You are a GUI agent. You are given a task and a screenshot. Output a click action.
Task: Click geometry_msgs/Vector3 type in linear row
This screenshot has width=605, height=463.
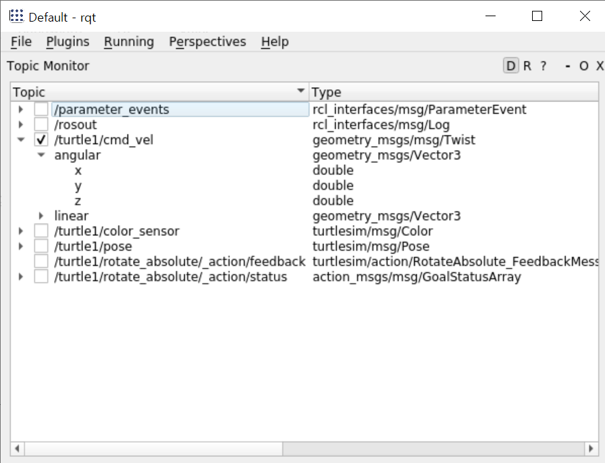pyautogui.click(x=387, y=216)
